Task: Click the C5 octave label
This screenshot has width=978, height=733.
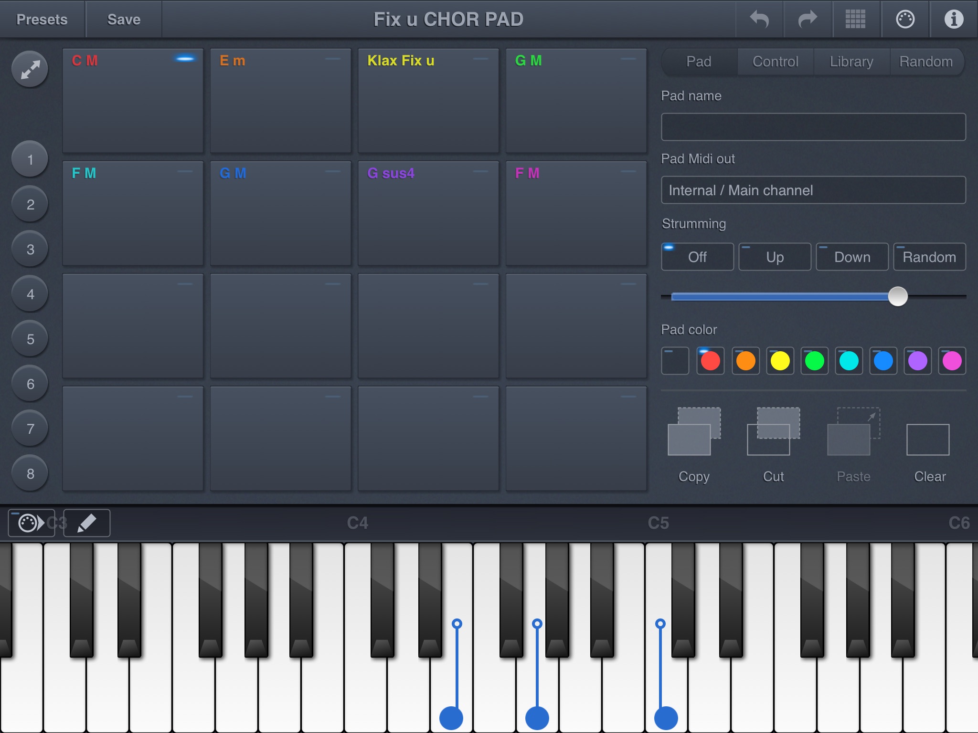Action: tap(659, 523)
